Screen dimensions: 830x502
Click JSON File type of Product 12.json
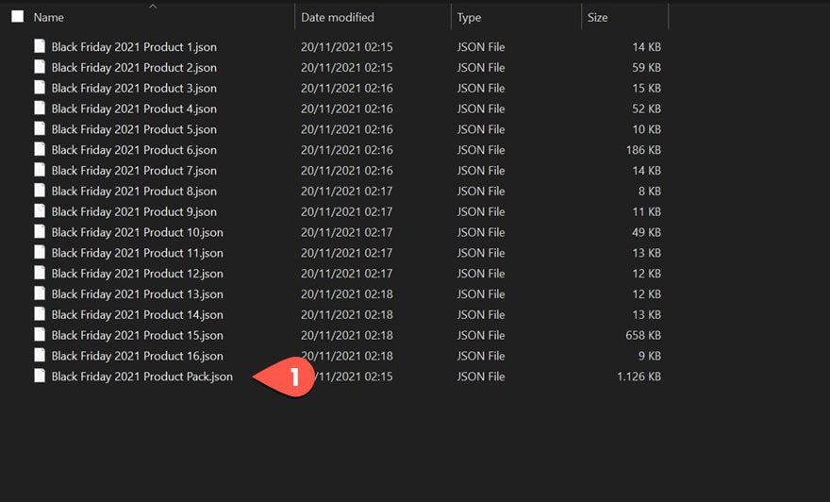click(x=481, y=274)
